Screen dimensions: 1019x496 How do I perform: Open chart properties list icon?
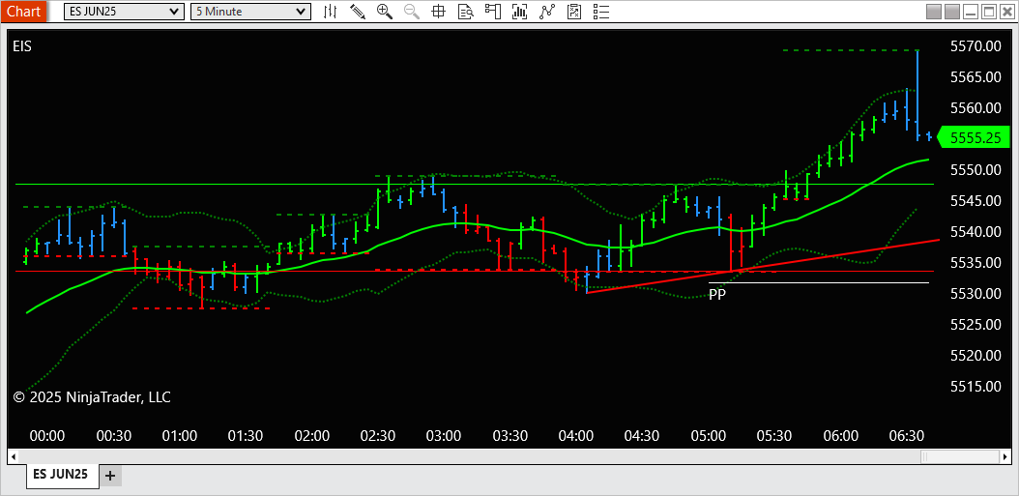click(601, 11)
